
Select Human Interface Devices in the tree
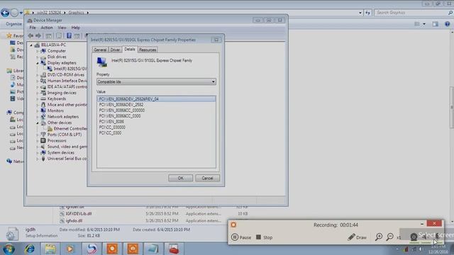(x=67, y=81)
